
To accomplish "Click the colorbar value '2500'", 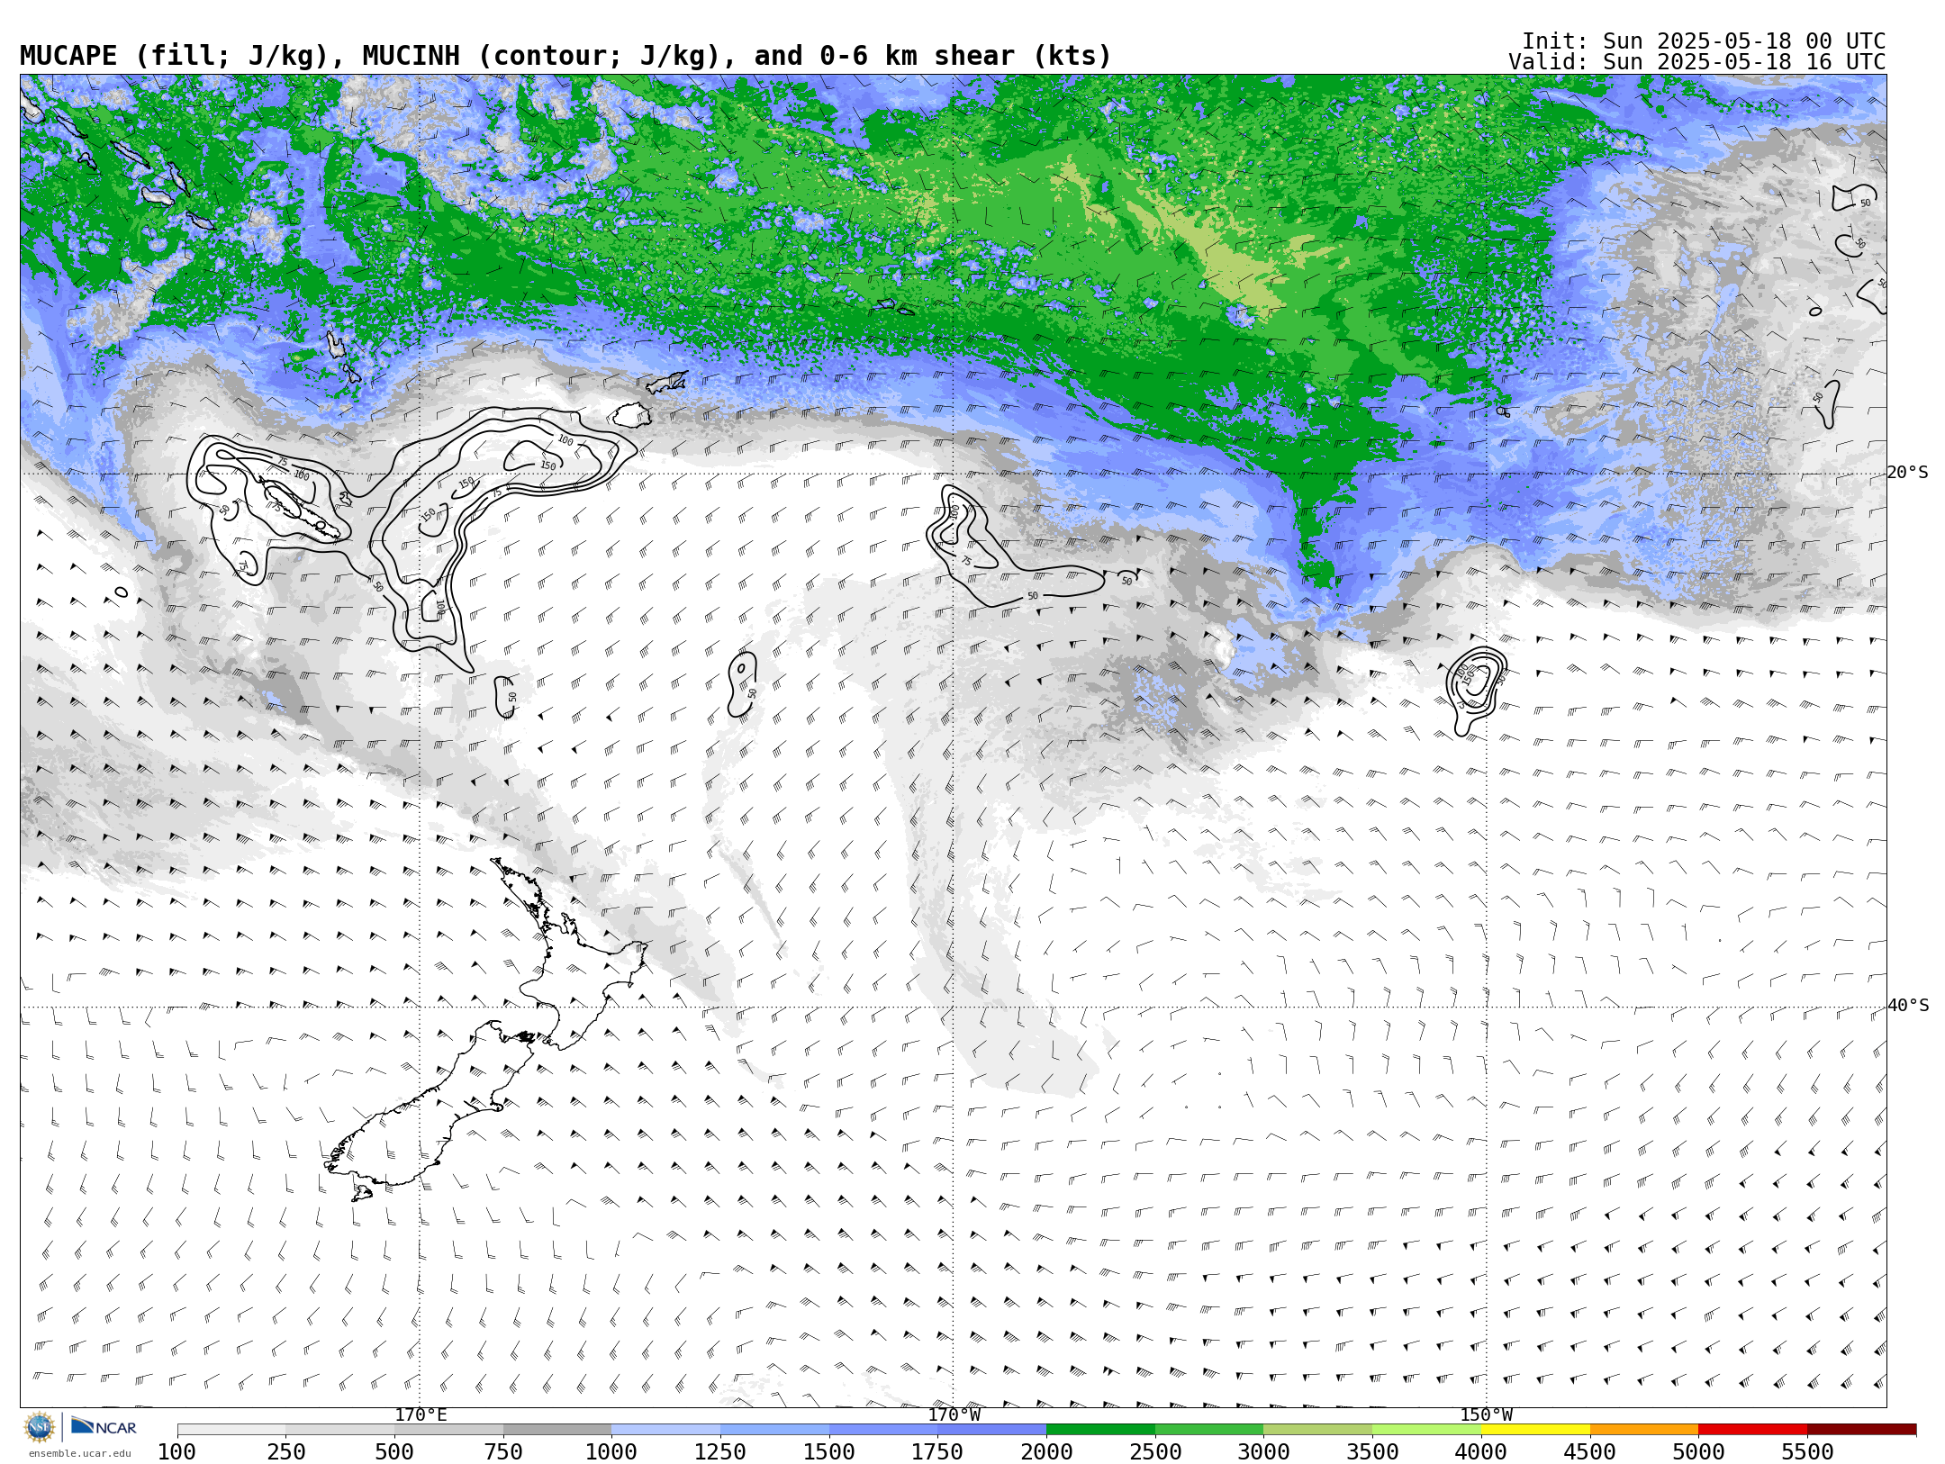I will (x=1155, y=1451).
